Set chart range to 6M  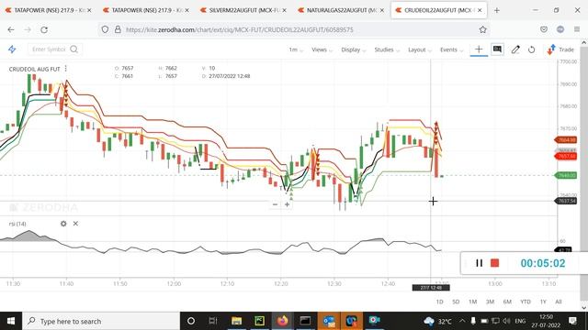[x=507, y=302]
